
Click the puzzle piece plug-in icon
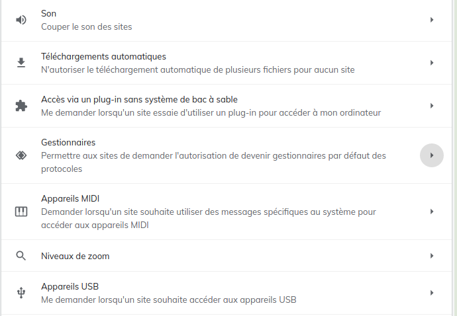click(x=21, y=106)
